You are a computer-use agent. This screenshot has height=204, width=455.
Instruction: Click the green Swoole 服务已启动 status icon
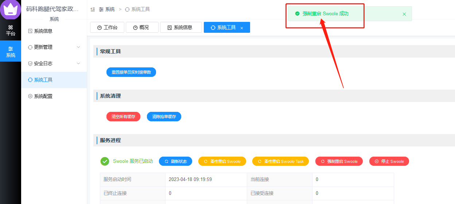tap(105, 161)
